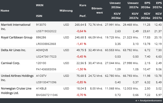Image resolution: width=163 pixels, height=103 pixels.
Task: Click the EPS 2026e header
Action: tap(145, 5)
